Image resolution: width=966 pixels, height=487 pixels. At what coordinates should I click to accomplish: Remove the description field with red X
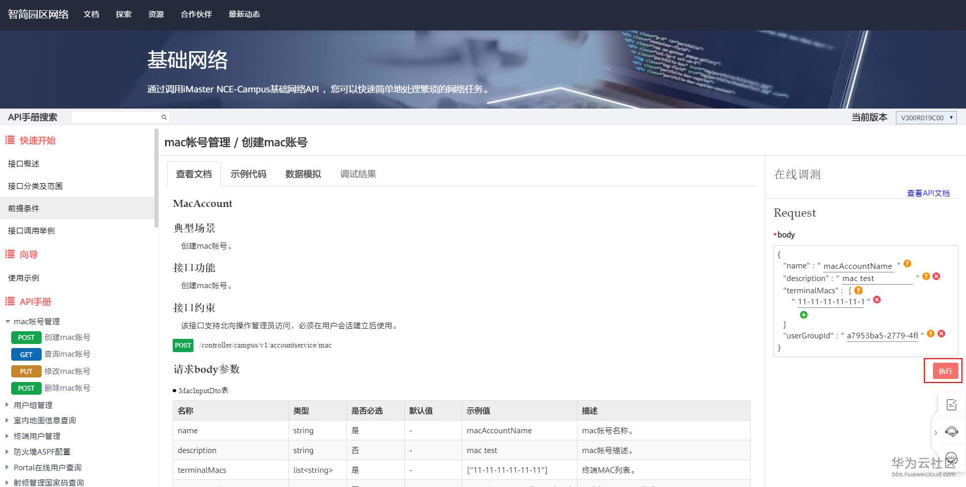[x=937, y=276]
